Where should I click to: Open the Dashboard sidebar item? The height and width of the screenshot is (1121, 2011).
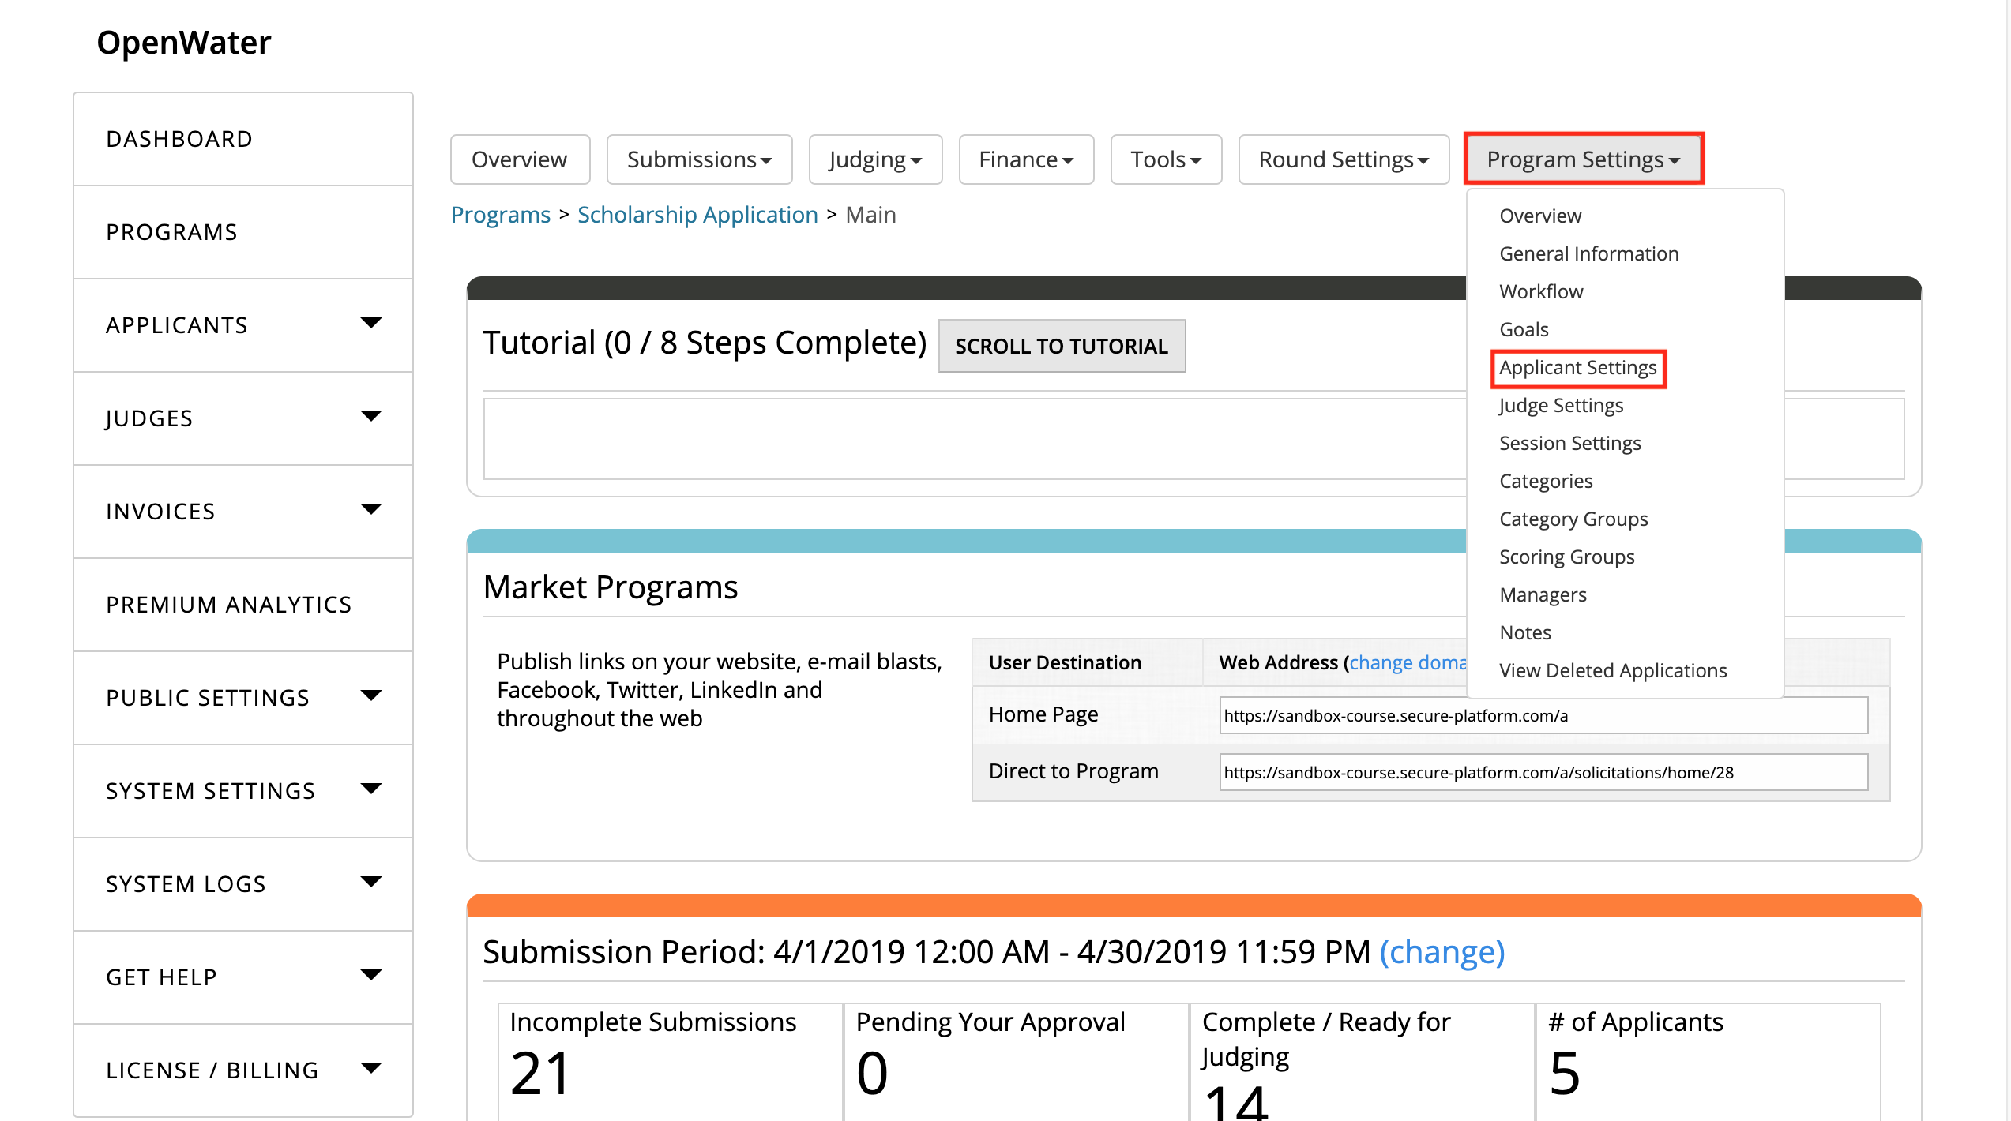pyautogui.click(x=243, y=139)
